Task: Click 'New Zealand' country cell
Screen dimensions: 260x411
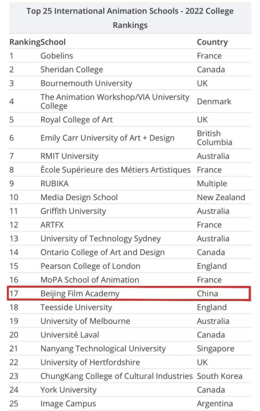Action: 221,197
